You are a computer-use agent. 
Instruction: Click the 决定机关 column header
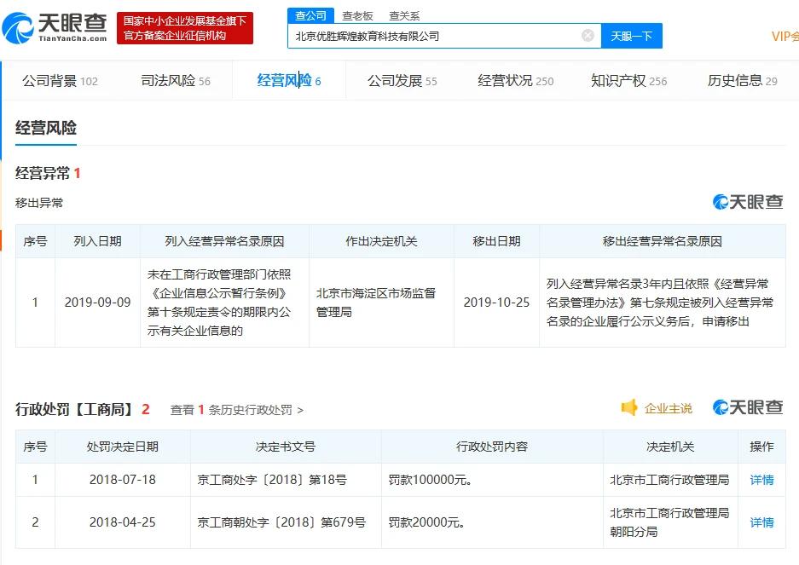(670, 447)
